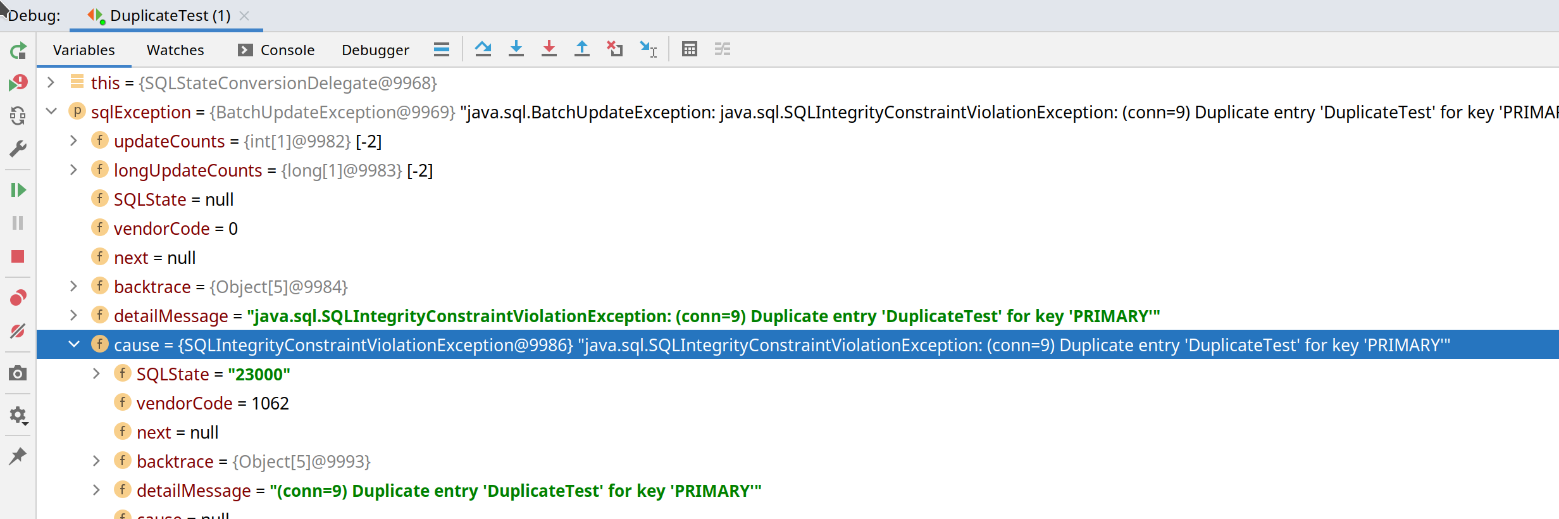The width and height of the screenshot is (1559, 519).
Task: Expand the 'this' variable node
Action: (51, 83)
